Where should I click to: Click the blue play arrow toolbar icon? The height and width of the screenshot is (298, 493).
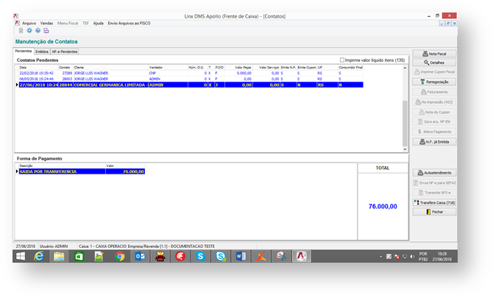29,30
